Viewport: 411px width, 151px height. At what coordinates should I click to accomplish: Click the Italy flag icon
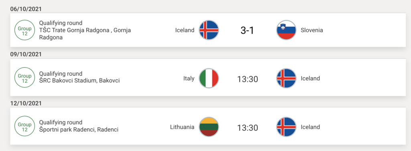209,78
